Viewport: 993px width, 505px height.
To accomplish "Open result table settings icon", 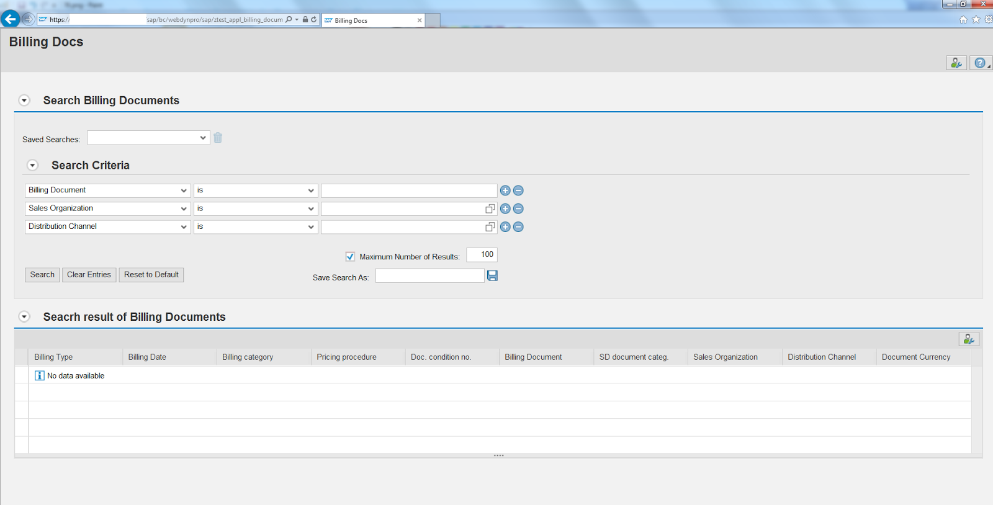I will point(969,339).
